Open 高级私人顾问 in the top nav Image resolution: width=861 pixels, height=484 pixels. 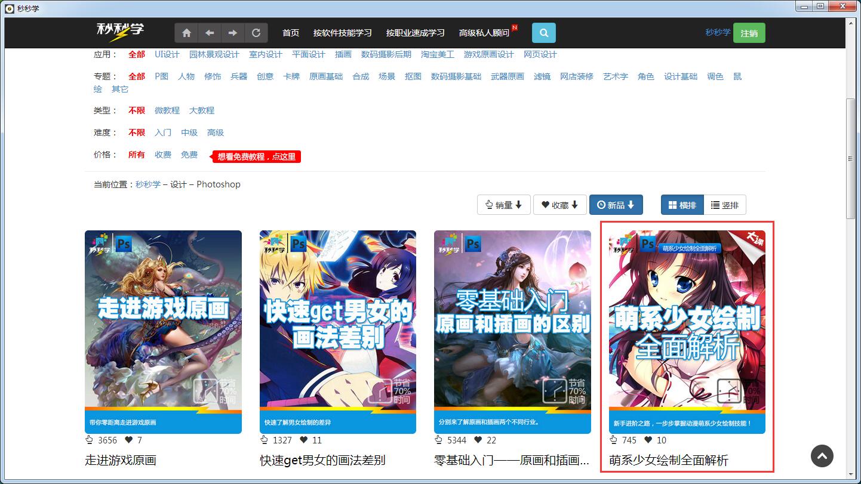pyautogui.click(x=484, y=33)
